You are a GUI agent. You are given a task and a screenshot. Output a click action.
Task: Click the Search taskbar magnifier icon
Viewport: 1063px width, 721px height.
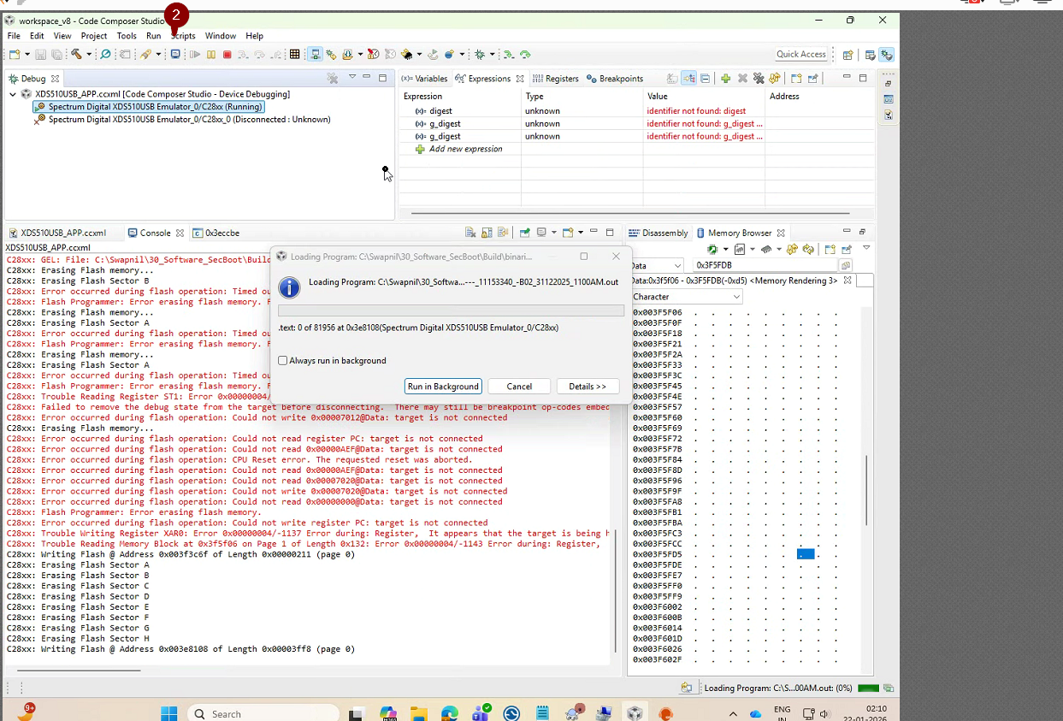[x=199, y=714]
